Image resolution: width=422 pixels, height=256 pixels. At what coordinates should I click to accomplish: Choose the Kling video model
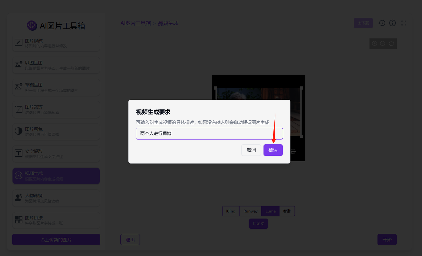click(231, 211)
